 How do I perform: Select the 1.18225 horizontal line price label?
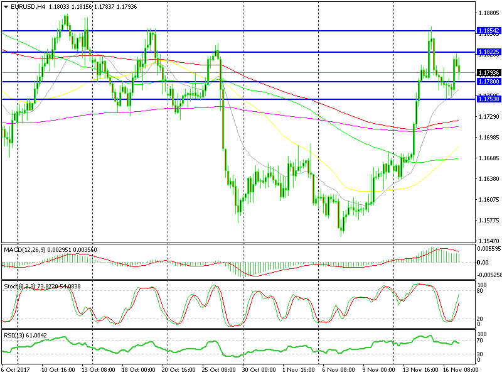click(488, 52)
